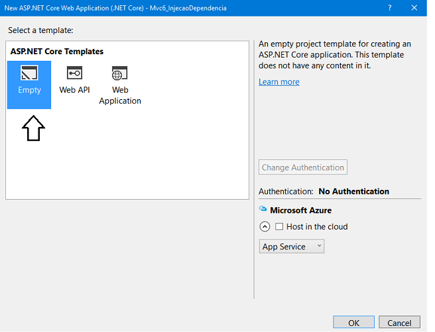Click the Microsoft Azure heading text

pyautogui.click(x=301, y=210)
